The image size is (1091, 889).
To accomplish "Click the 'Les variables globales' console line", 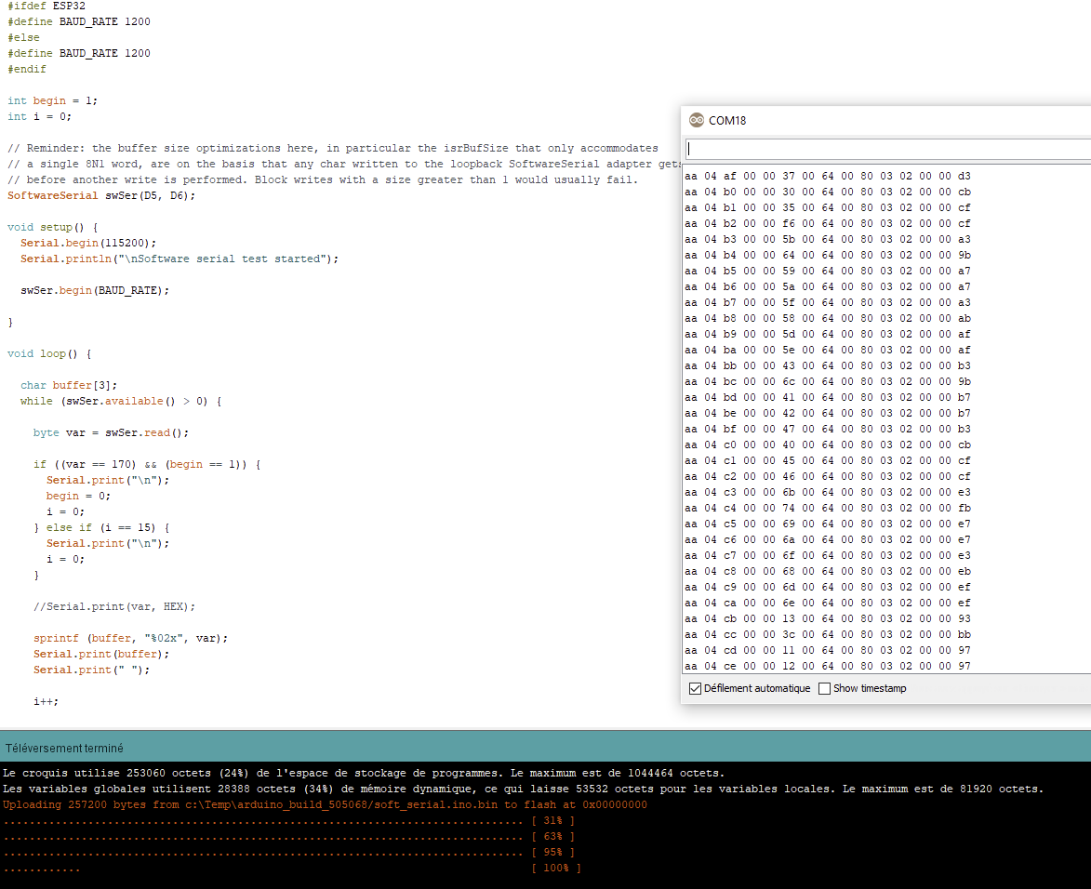I will (x=524, y=789).
